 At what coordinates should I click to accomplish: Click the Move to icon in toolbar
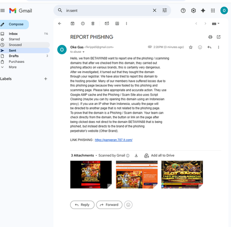point(117,24)
